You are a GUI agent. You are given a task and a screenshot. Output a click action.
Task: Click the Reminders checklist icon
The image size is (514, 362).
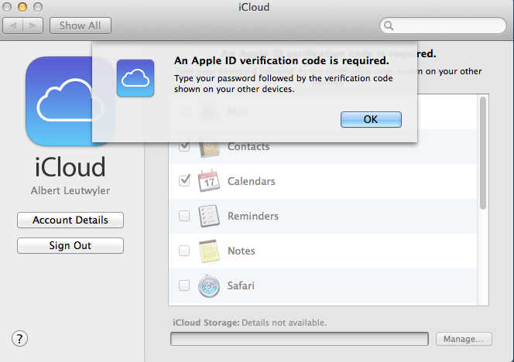[209, 216]
